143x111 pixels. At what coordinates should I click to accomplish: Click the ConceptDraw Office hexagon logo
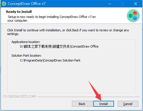[x=133, y=16]
